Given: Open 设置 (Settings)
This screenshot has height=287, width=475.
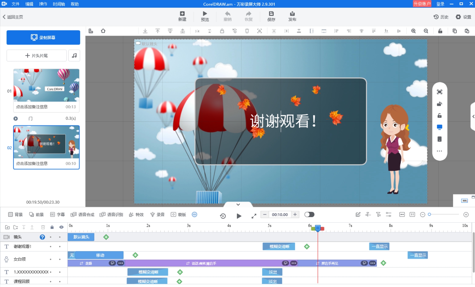Looking at the screenshot, I should [x=463, y=17].
